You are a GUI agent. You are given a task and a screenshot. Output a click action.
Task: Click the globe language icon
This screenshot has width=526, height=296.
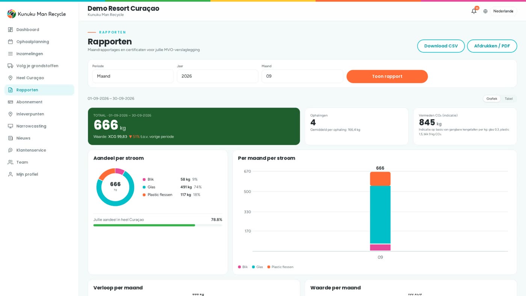(x=485, y=11)
